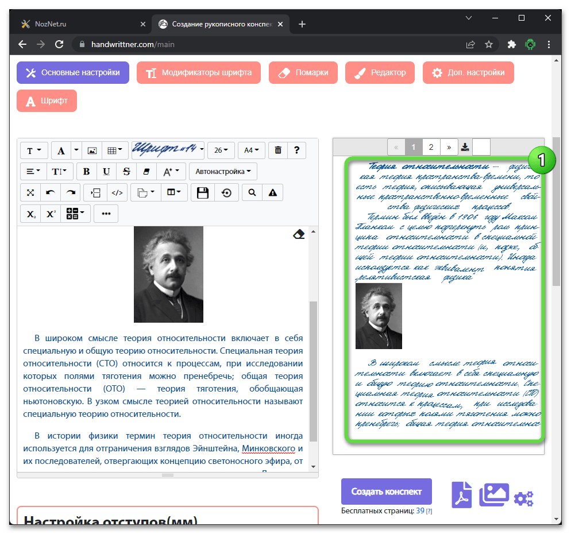Click the PDF export icon
Viewport: 571px width, 534px height.
461,494
